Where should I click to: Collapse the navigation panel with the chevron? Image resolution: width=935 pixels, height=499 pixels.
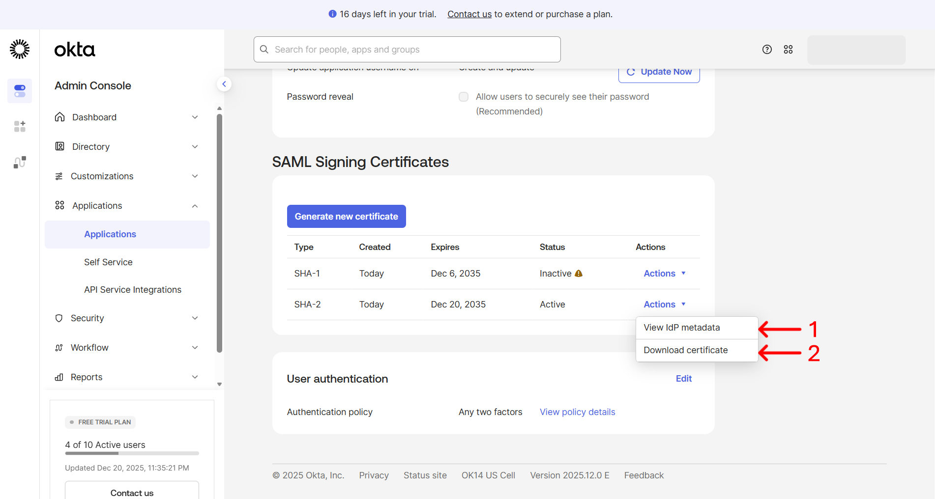pos(224,84)
